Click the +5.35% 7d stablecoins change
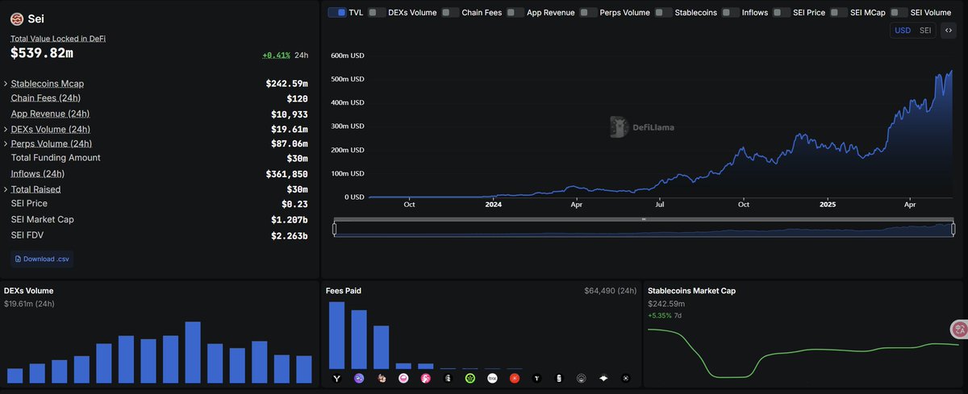Viewport: 968px width, 394px height. pos(665,315)
